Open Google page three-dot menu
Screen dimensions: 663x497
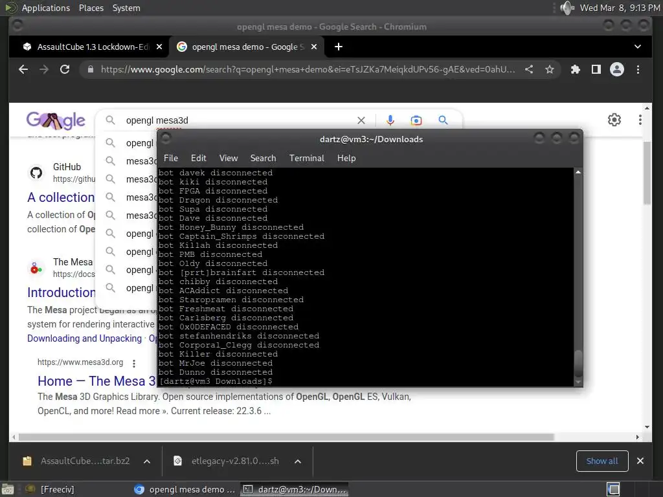(x=640, y=120)
